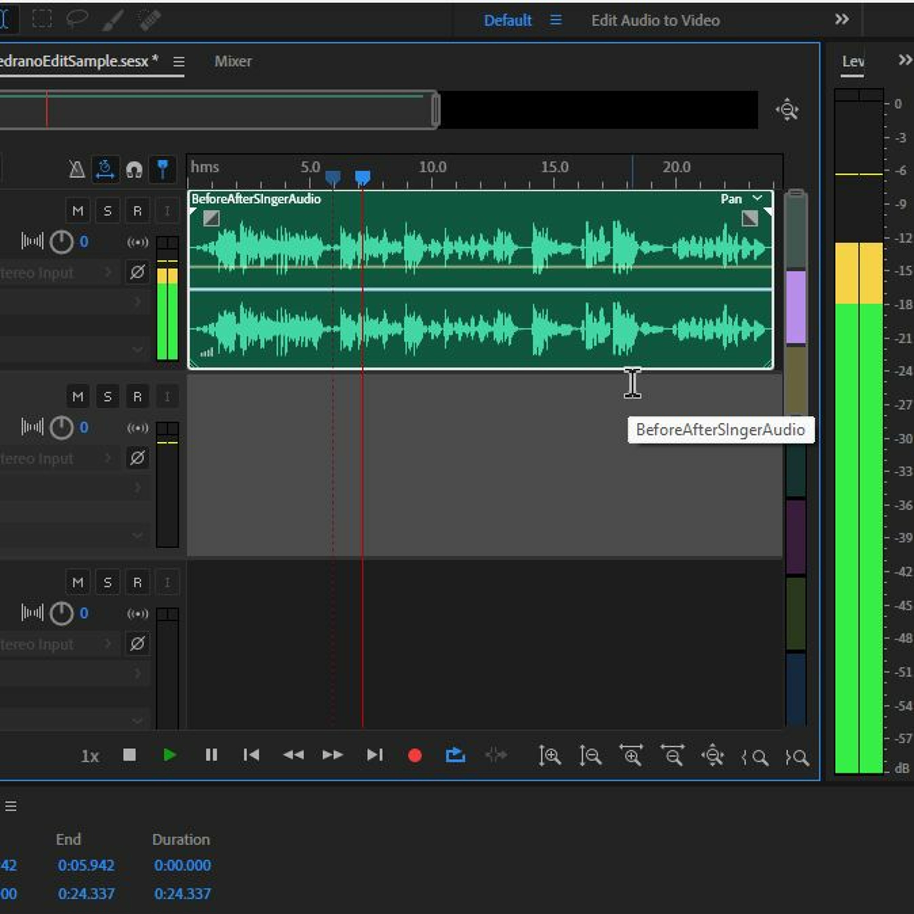Toggle snapping magnet icon
This screenshot has width=914, height=914.
[x=134, y=169]
